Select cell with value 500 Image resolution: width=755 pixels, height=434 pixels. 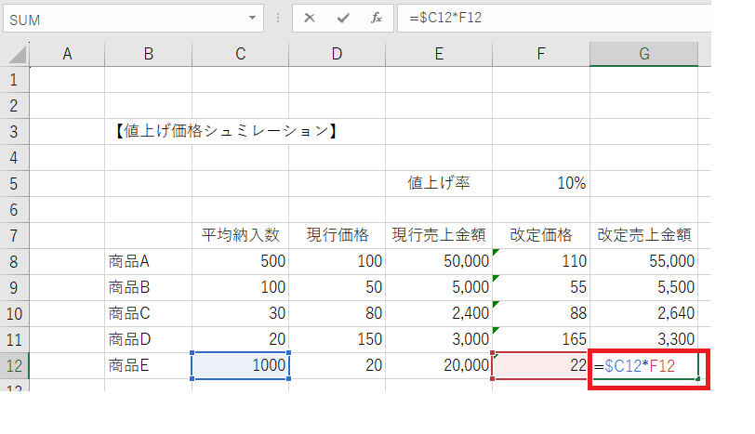coord(240,261)
